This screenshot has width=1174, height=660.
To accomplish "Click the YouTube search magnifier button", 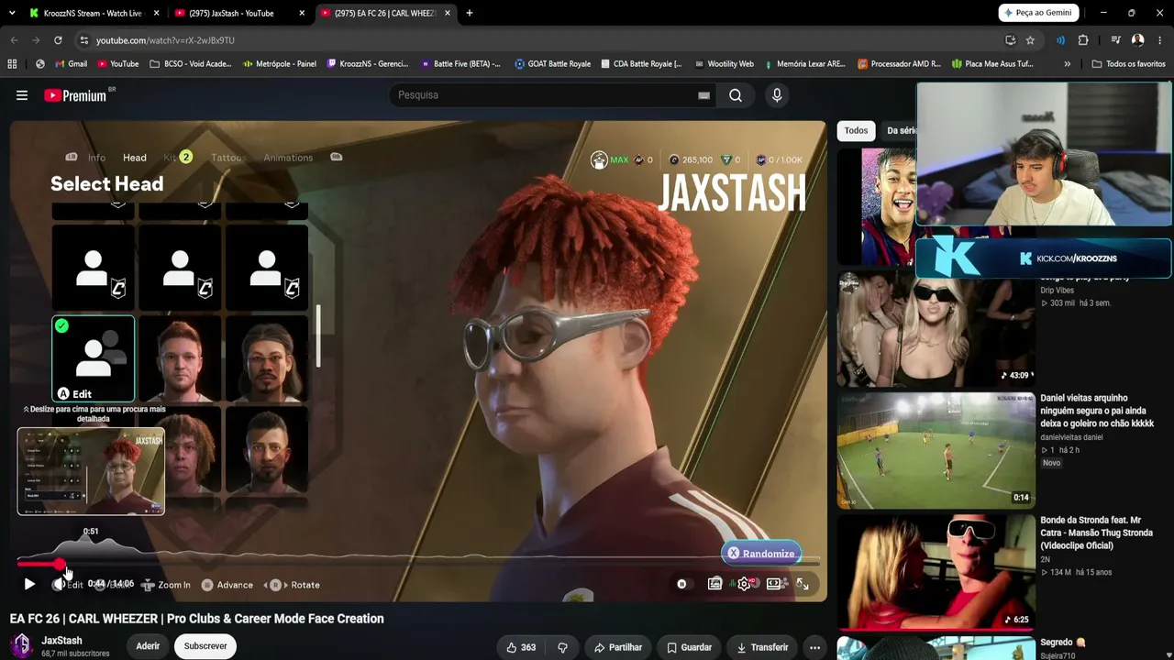I will (x=736, y=95).
